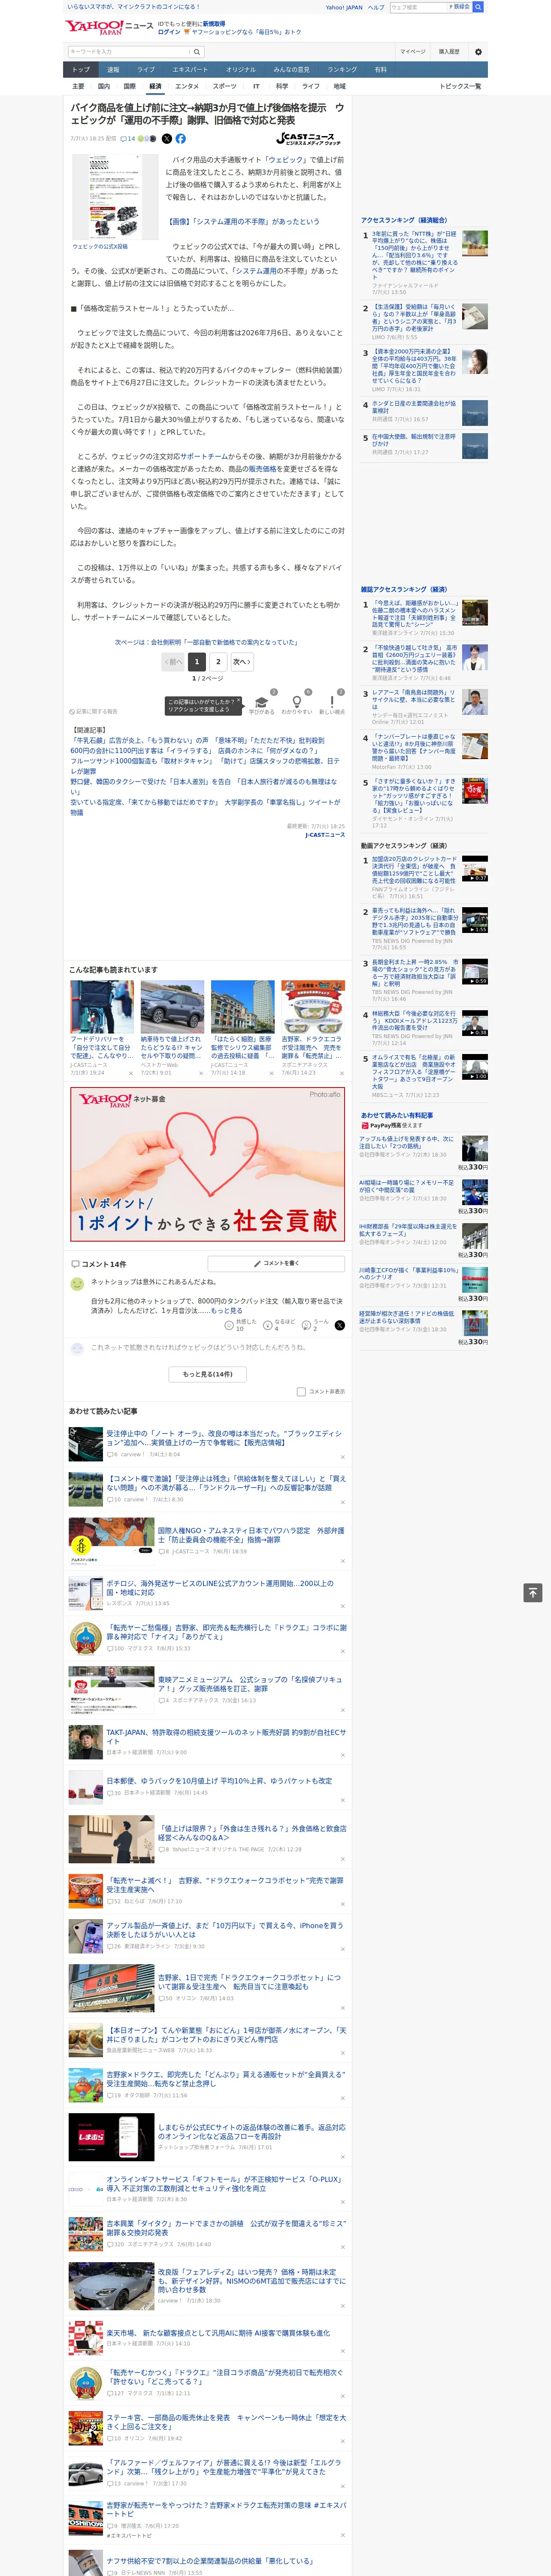The image size is (551, 2576).
Task: Click the なるほど reaction on first comment
Action: tap(278, 1325)
